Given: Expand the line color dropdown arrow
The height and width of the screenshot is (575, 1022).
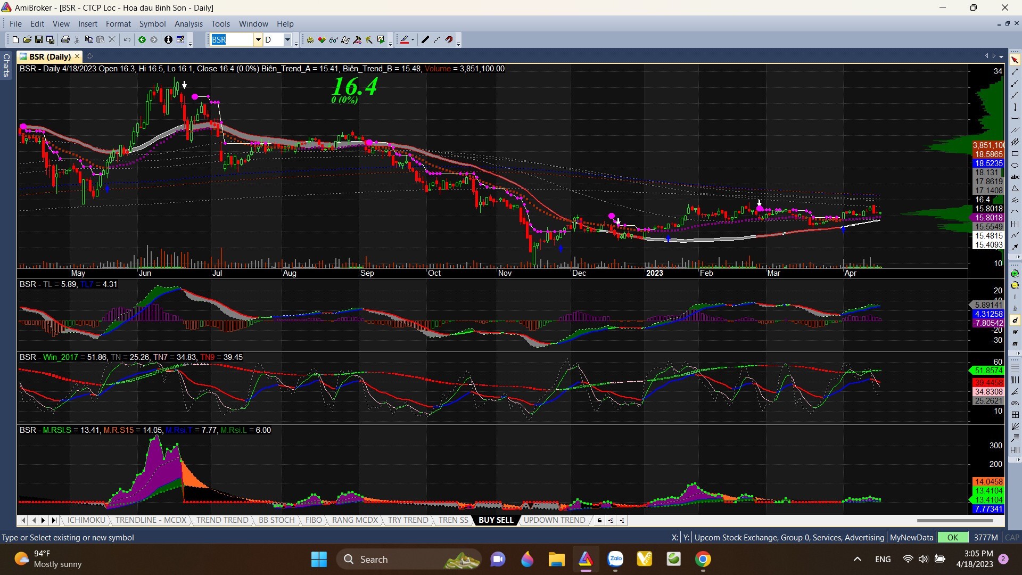Looking at the screenshot, I should pyautogui.click(x=413, y=40).
